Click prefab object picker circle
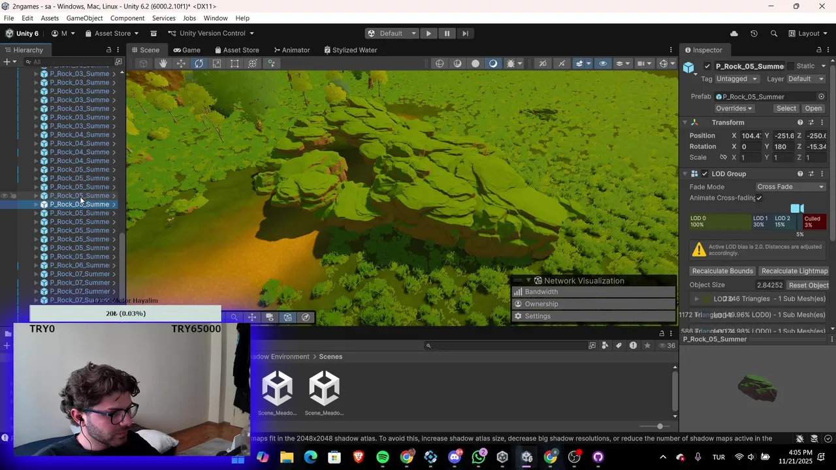The height and width of the screenshot is (470, 836). coord(822,97)
